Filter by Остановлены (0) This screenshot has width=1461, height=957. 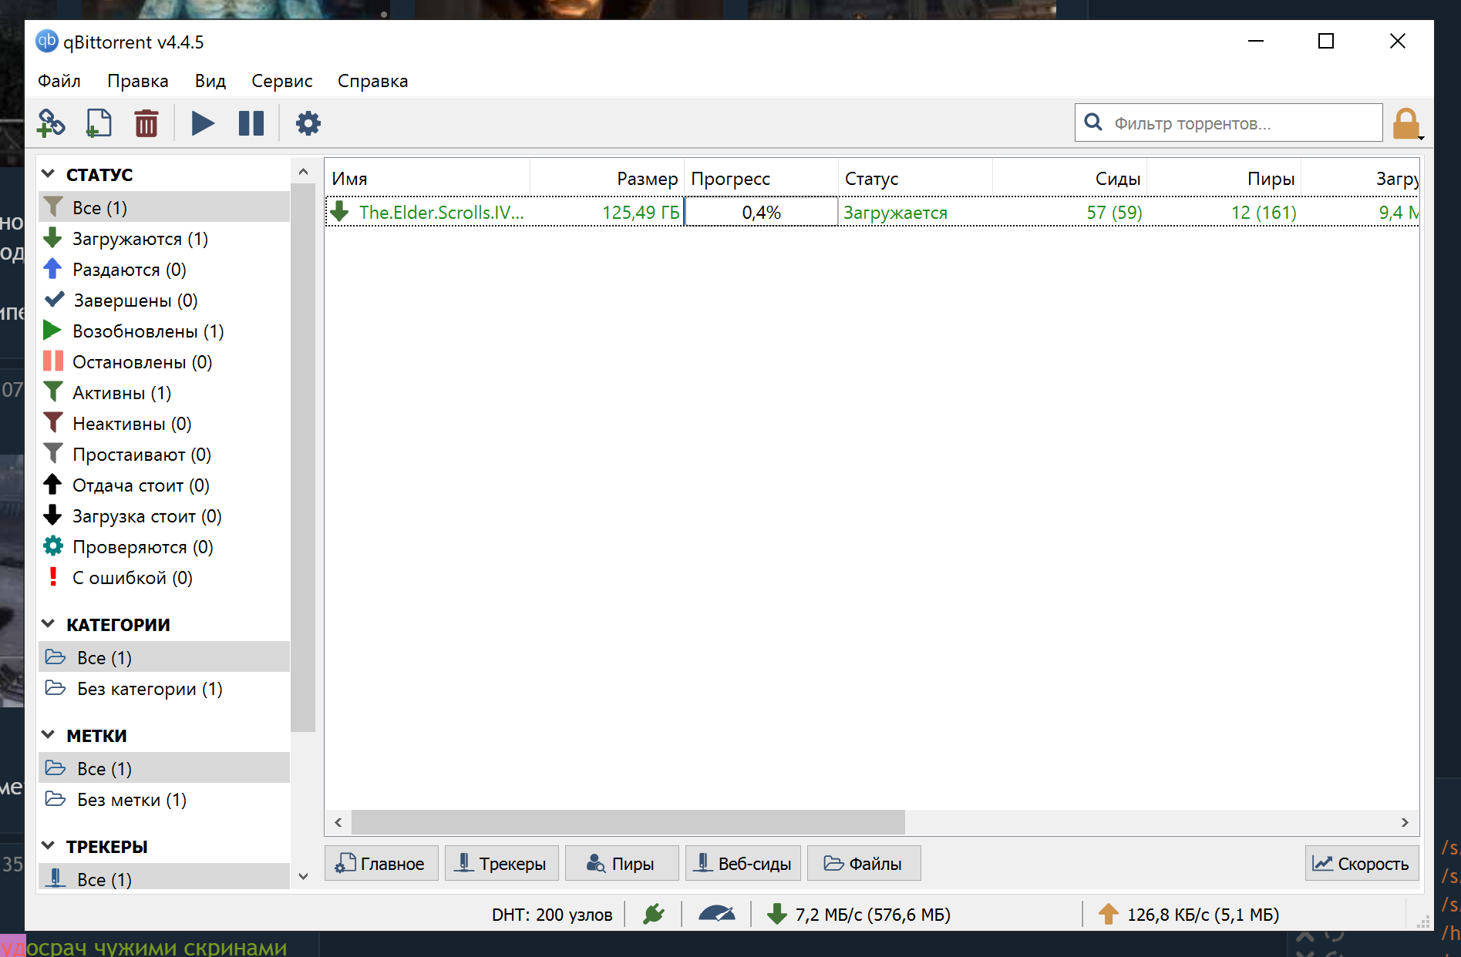[x=164, y=362]
